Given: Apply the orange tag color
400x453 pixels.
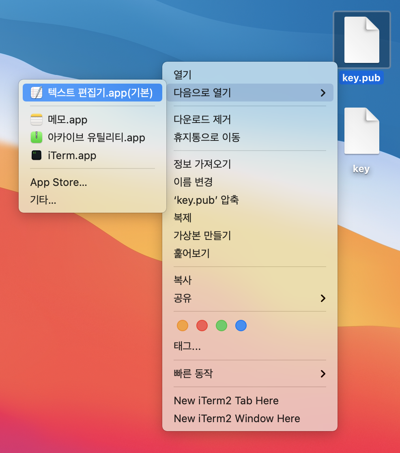Looking at the screenshot, I should coord(183,326).
